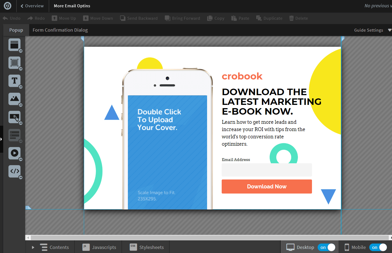This screenshot has height=253, width=392.
Task: Select the crobook logo text
Action: click(x=242, y=76)
